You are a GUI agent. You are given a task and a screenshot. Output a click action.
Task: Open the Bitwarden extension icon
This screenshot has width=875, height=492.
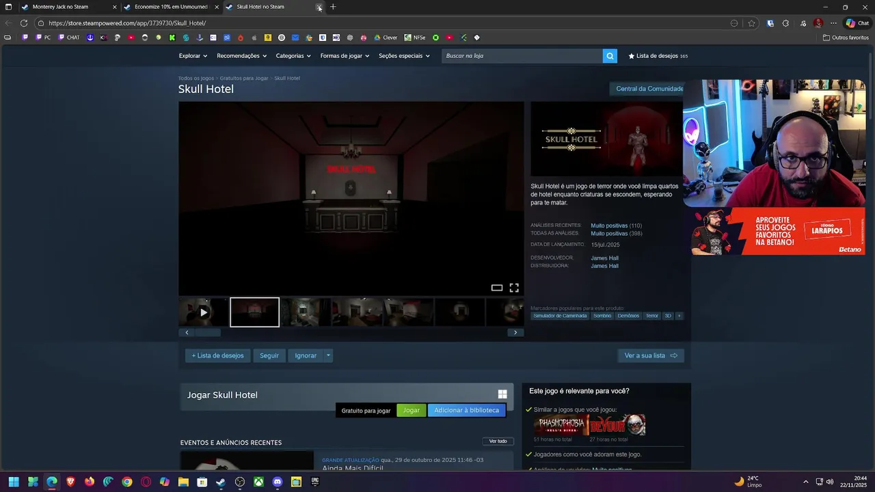pyautogui.click(x=770, y=23)
